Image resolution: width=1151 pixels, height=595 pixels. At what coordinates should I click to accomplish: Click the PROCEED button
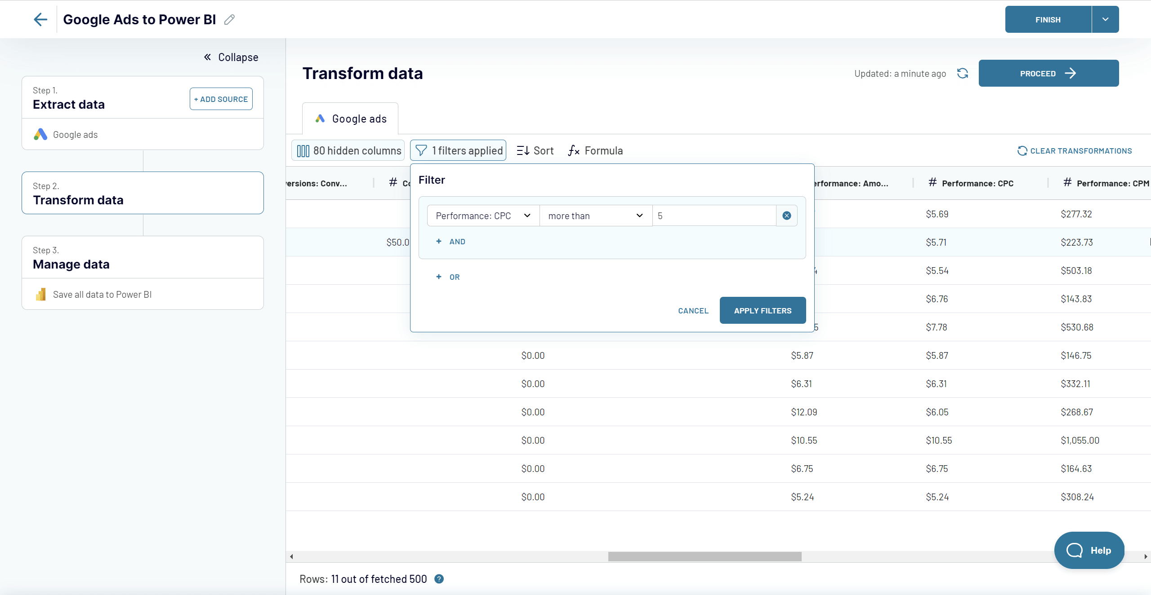[1048, 73]
